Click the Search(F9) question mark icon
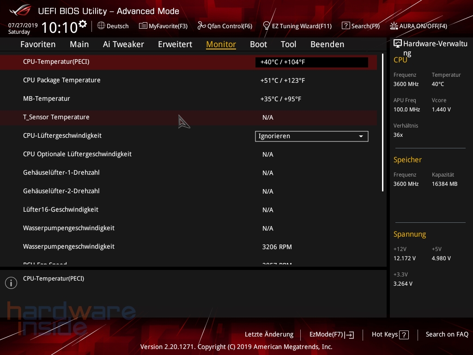This screenshot has width=473, height=355. pos(346,26)
